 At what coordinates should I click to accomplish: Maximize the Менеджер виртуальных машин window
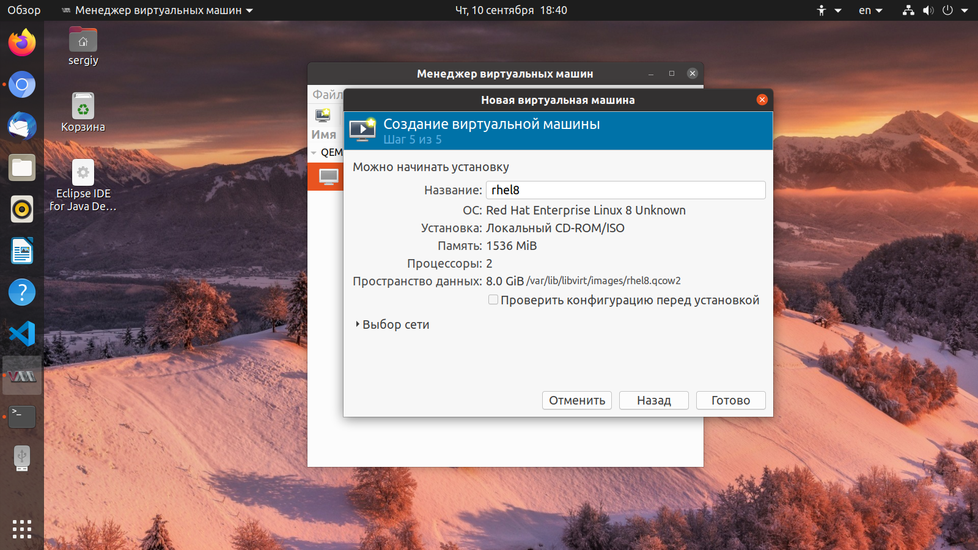[x=672, y=74]
